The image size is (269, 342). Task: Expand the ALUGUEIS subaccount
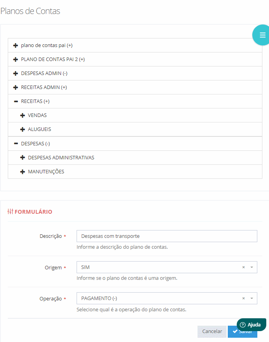point(23,129)
